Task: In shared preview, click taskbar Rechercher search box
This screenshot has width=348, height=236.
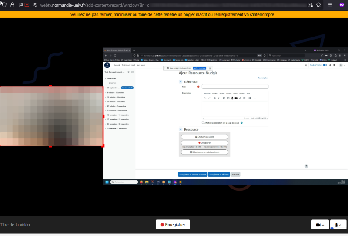Action: (124, 182)
